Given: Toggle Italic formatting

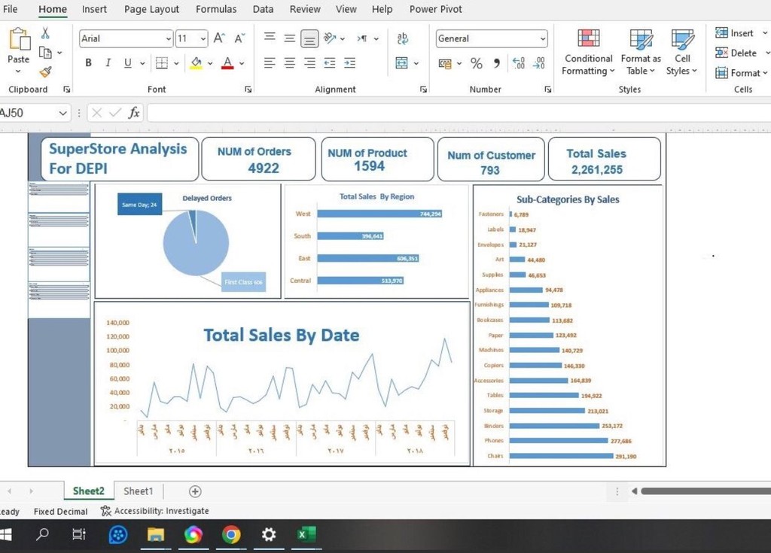Looking at the screenshot, I should [x=108, y=63].
